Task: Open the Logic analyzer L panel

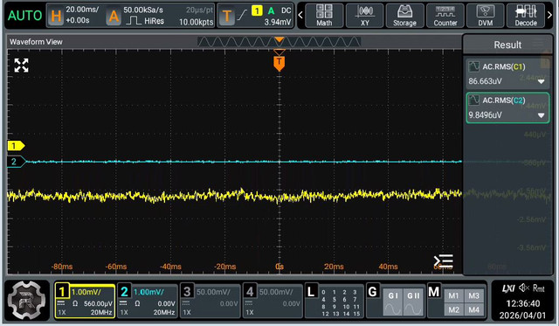Action: [x=311, y=291]
